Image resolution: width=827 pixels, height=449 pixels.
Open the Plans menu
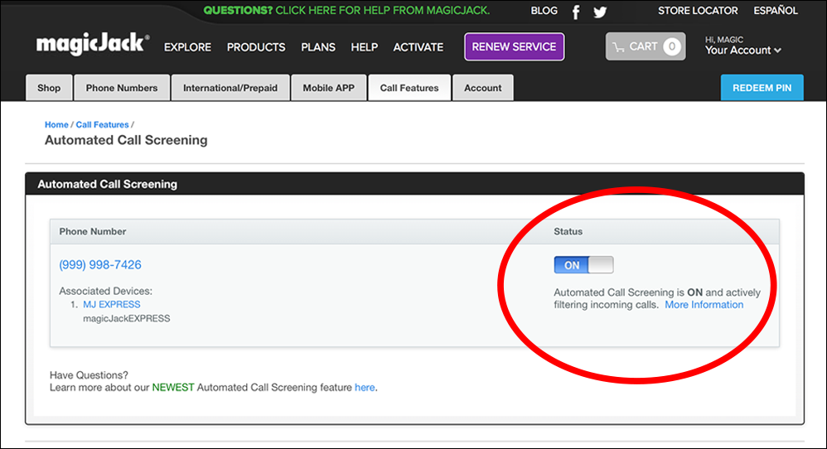(x=318, y=47)
